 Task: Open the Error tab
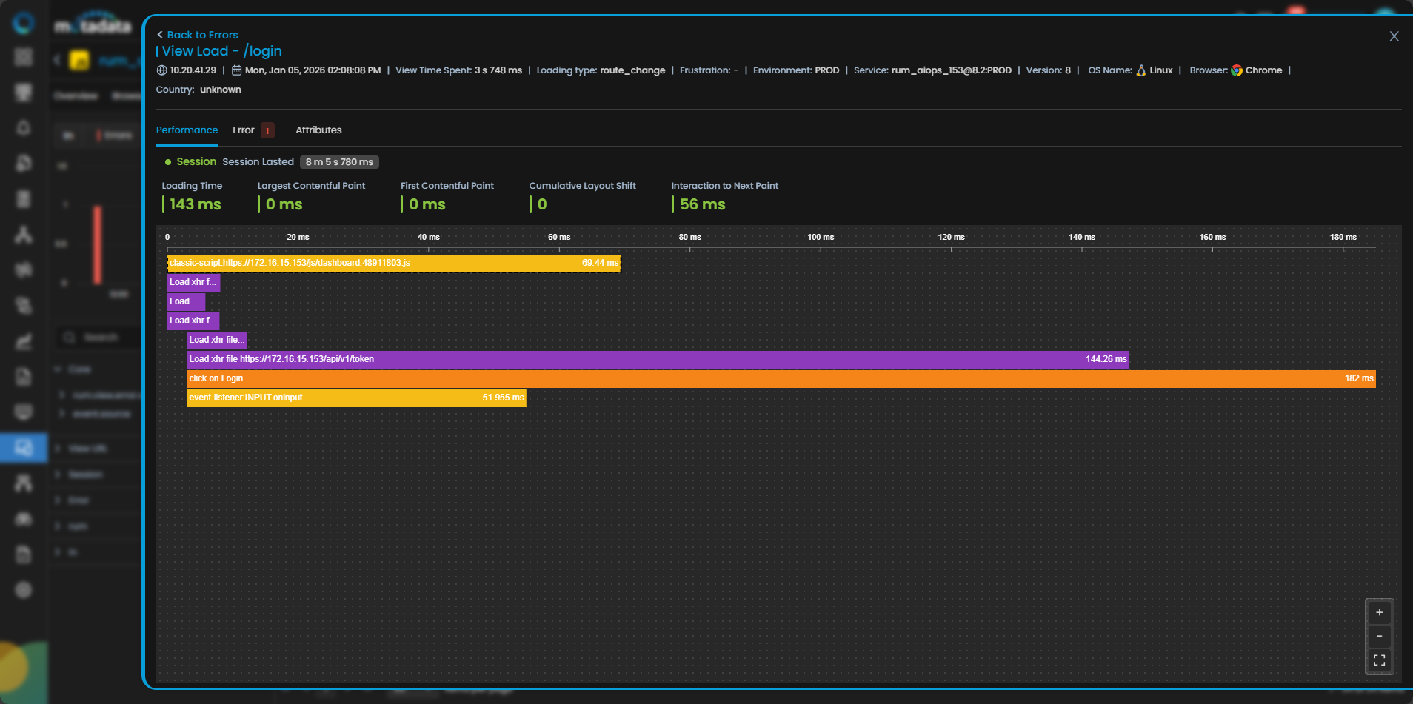point(244,130)
